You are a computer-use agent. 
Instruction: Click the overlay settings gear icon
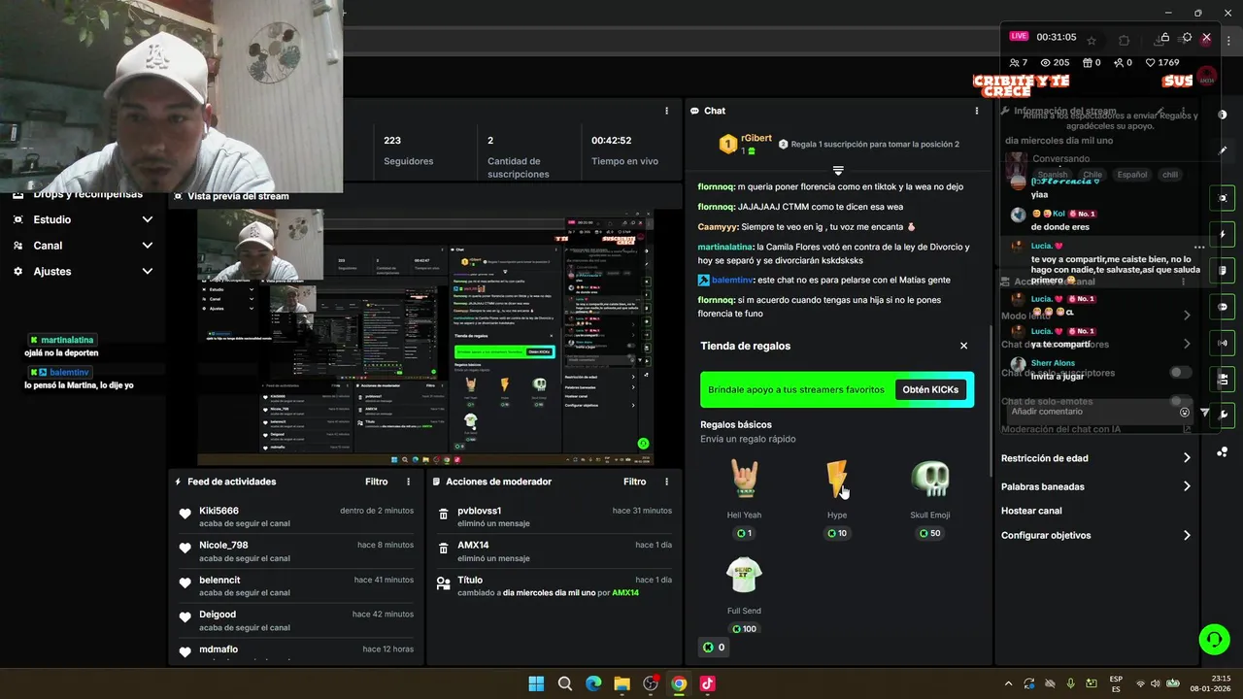point(1187,38)
